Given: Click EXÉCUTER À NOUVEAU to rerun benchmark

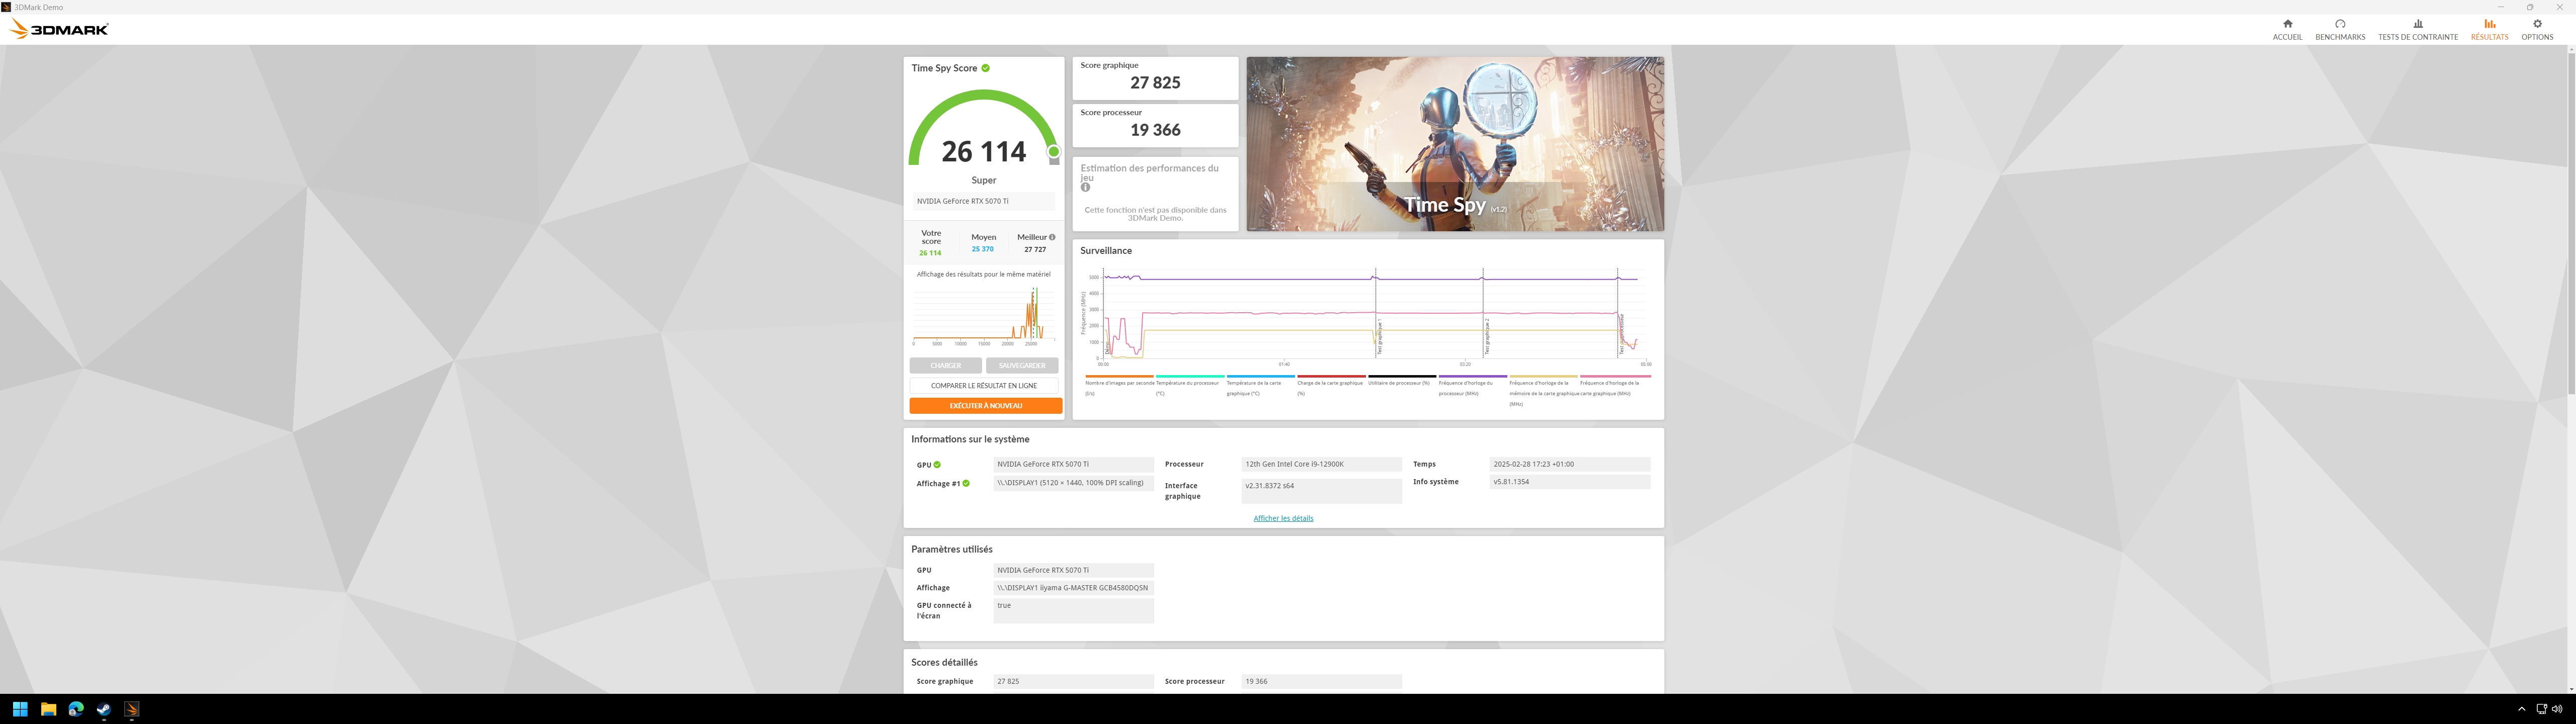Looking at the screenshot, I should pyautogui.click(x=986, y=406).
